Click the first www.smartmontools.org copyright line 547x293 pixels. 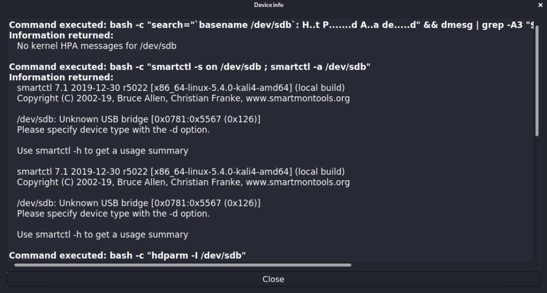[x=183, y=98]
